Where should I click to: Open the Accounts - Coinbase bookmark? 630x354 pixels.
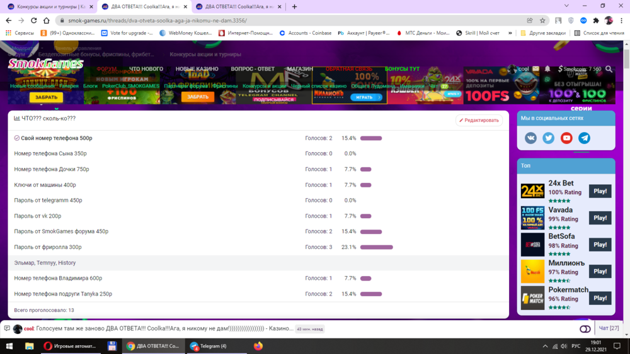306,33
